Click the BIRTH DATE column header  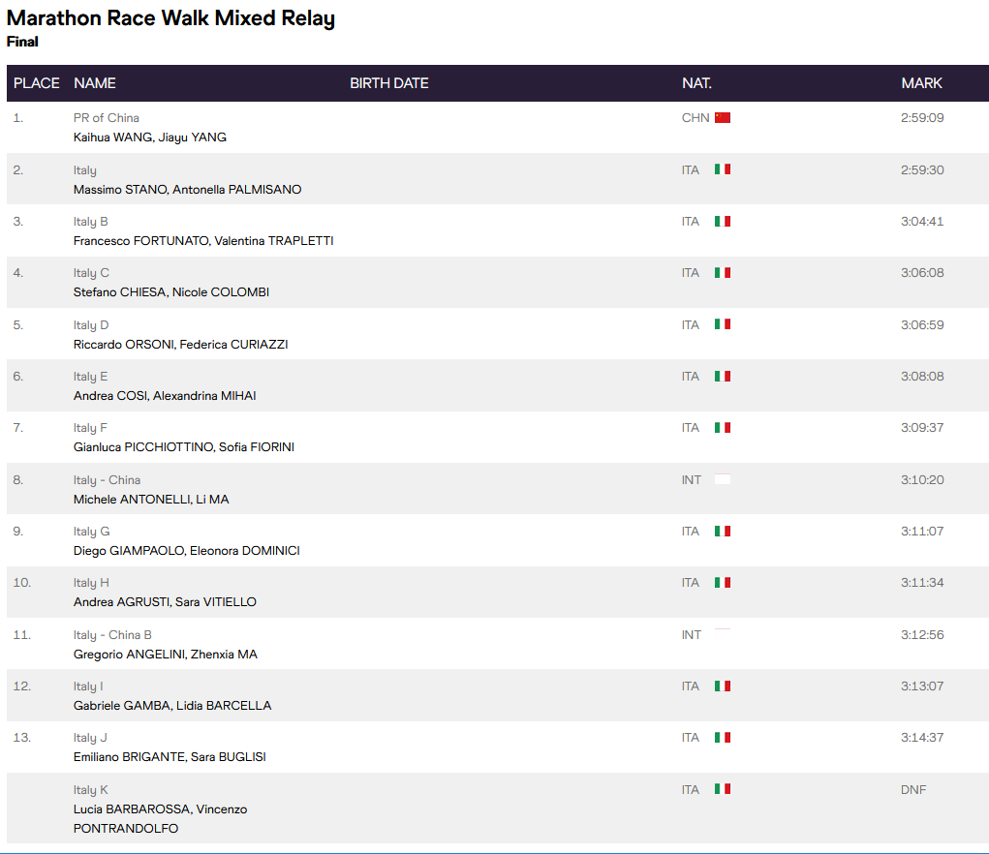click(x=389, y=83)
